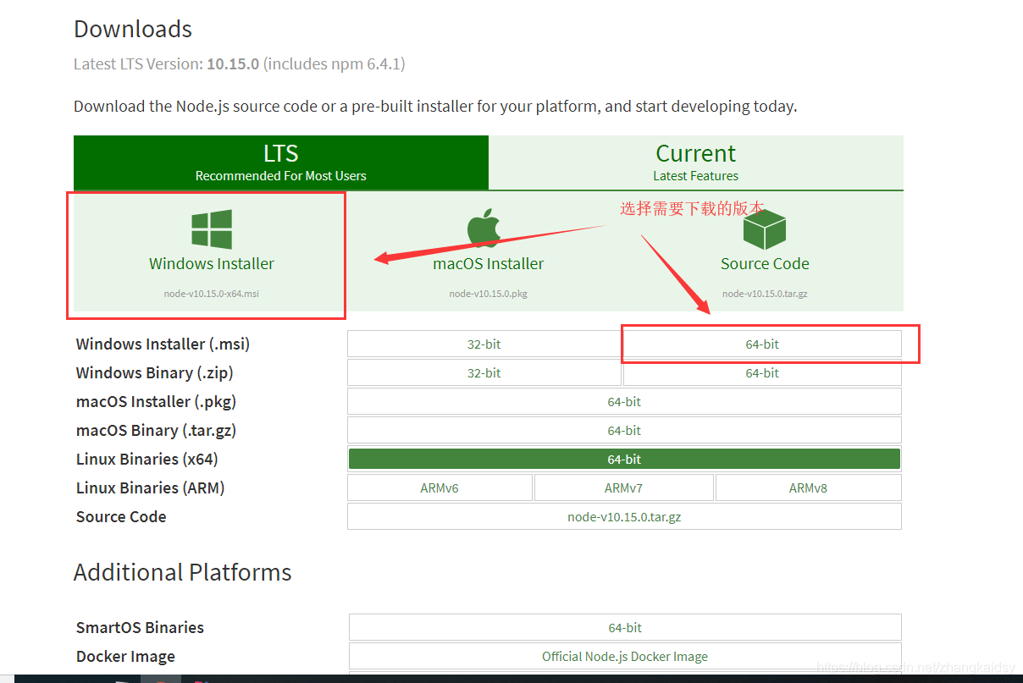Switch to the Current Latest Features tab

696,162
